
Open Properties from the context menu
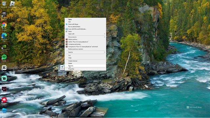85,69
